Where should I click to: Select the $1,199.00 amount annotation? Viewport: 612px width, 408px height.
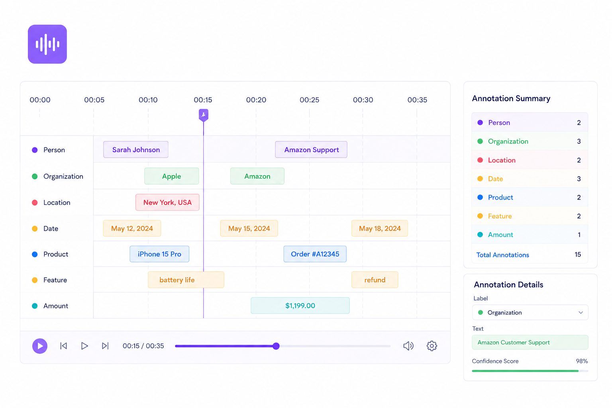pyautogui.click(x=300, y=306)
